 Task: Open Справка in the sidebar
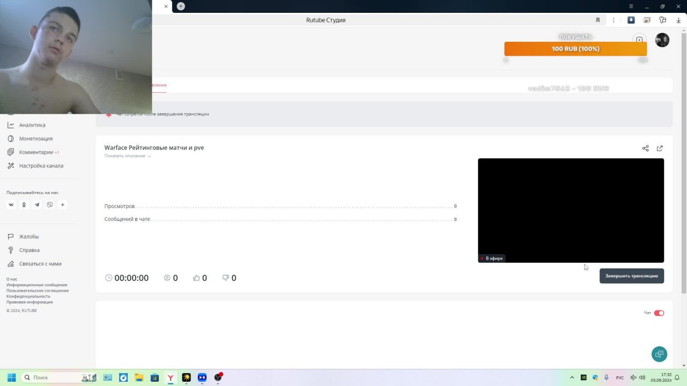(x=29, y=250)
